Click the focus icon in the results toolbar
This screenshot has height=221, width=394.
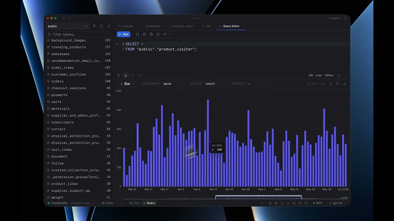(139, 75)
